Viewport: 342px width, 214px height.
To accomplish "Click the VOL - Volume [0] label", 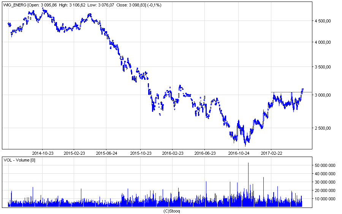I will tap(19, 160).
